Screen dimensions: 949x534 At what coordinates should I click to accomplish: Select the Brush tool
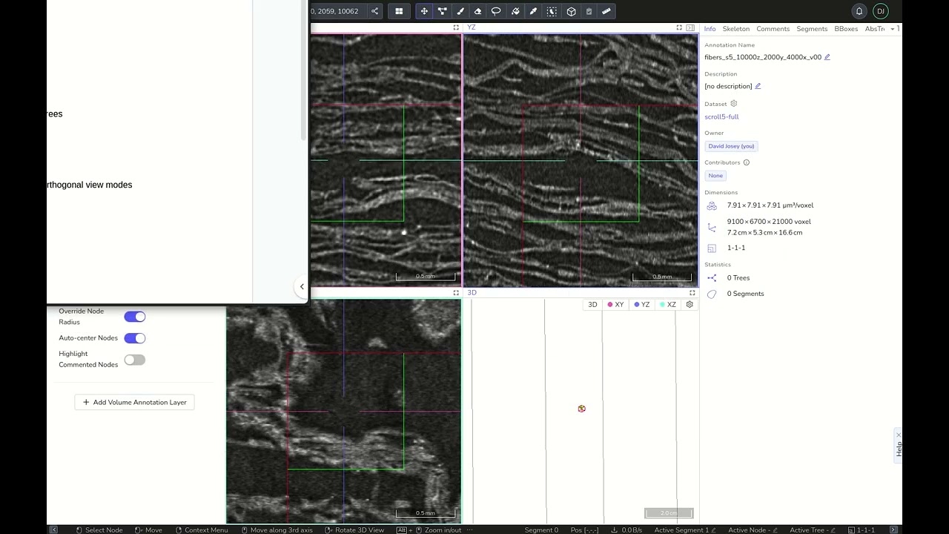click(x=460, y=11)
